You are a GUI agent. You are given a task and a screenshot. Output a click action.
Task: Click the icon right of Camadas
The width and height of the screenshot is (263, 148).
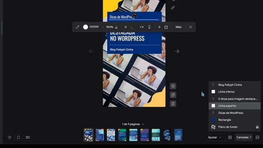point(258,137)
